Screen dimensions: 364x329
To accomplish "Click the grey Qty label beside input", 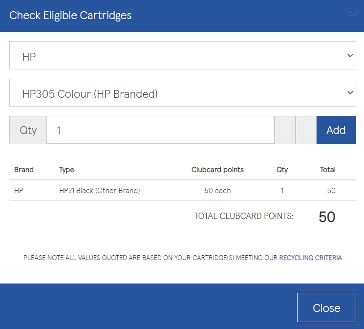I will pyautogui.click(x=28, y=130).
